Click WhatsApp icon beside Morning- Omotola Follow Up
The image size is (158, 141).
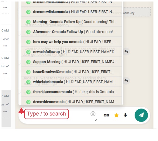coord(28,22)
